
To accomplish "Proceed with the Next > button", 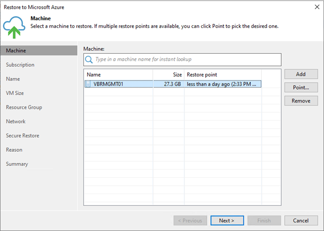I will (x=227, y=221).
